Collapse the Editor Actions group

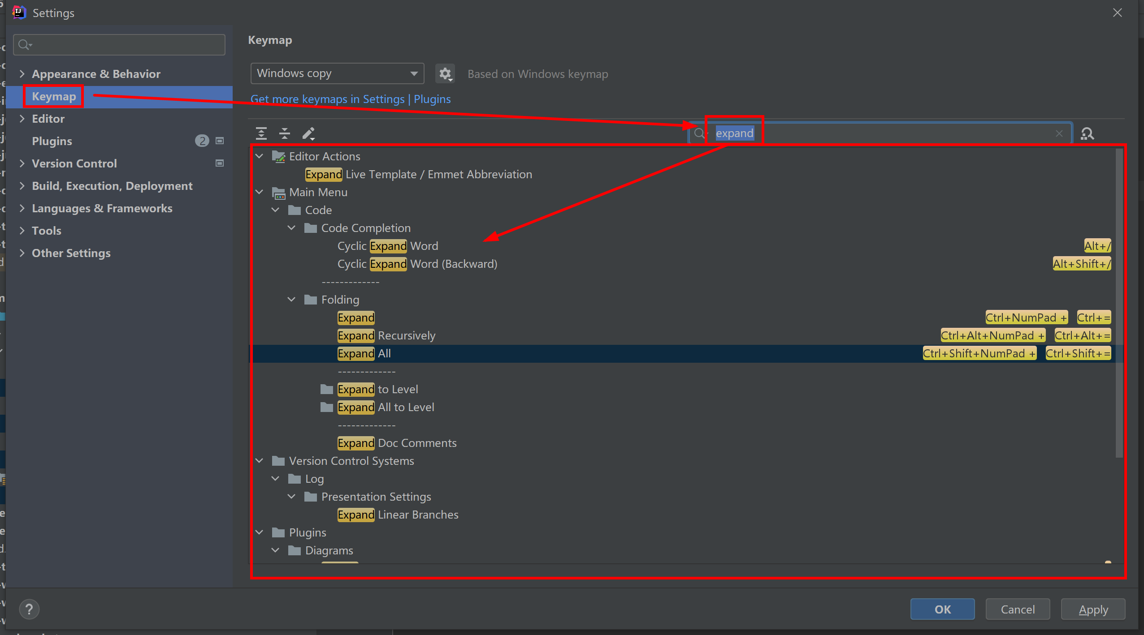260,156
